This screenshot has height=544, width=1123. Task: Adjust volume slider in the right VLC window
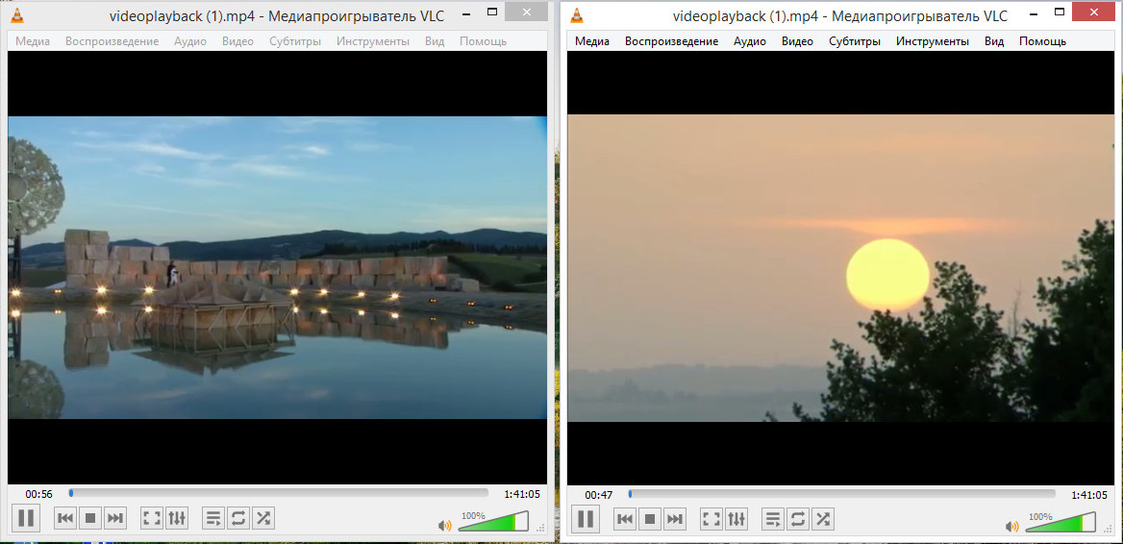(x=1060, y=522)
